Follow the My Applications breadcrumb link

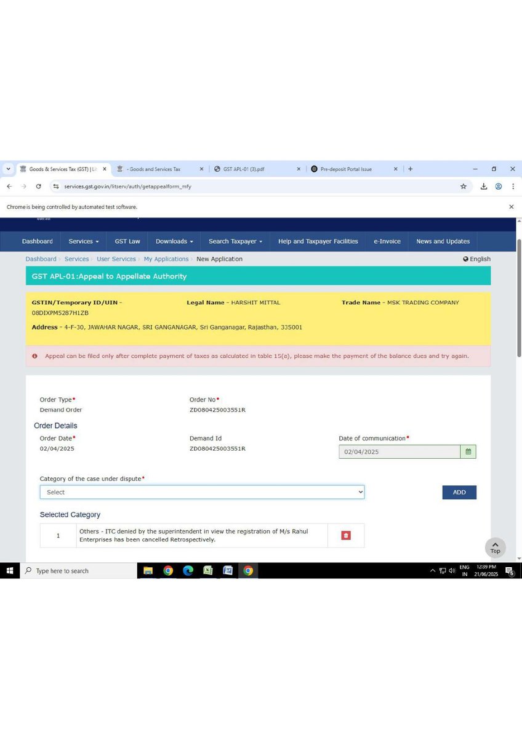[x=166, y=259]
